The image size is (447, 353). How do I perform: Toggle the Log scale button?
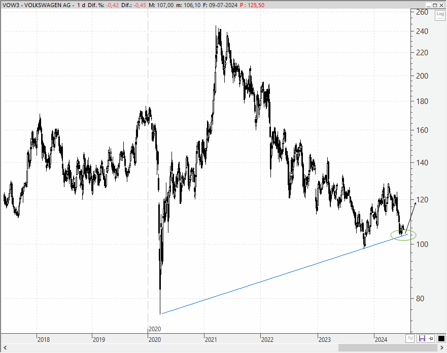coord(440,15)
